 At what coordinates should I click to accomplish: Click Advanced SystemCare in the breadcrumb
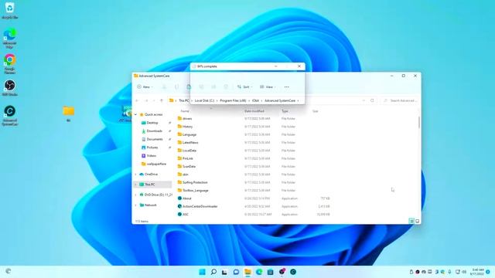click(280, 100)
